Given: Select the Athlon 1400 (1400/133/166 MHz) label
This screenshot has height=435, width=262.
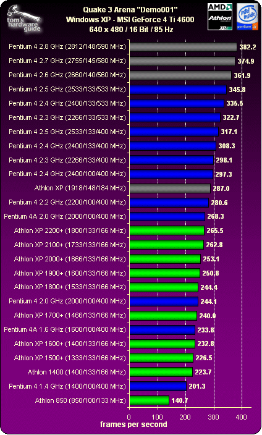Looking at the screenshot, I should [x=77, y=372].
